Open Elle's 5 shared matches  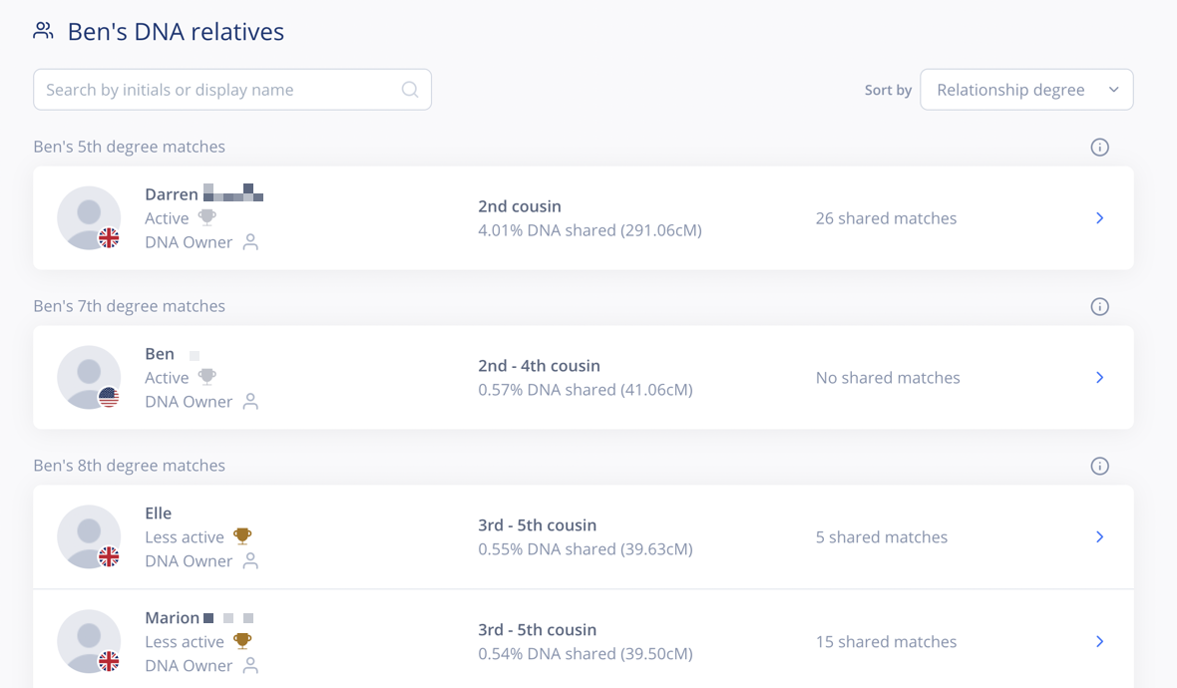click(882, 537)
